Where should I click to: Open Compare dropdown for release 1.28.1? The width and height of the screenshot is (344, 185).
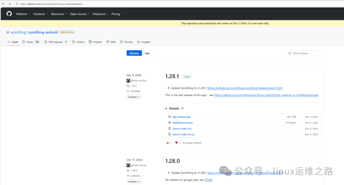pyautogui.click(x=134, y=97)
